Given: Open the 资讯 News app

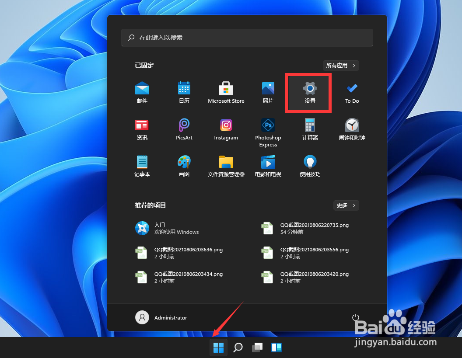Looking at the screenshot, I should click(142, 129).
